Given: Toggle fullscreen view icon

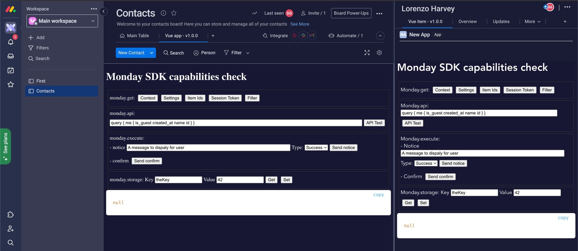Looking at the screenshot, I should click(x=367, y=53).
